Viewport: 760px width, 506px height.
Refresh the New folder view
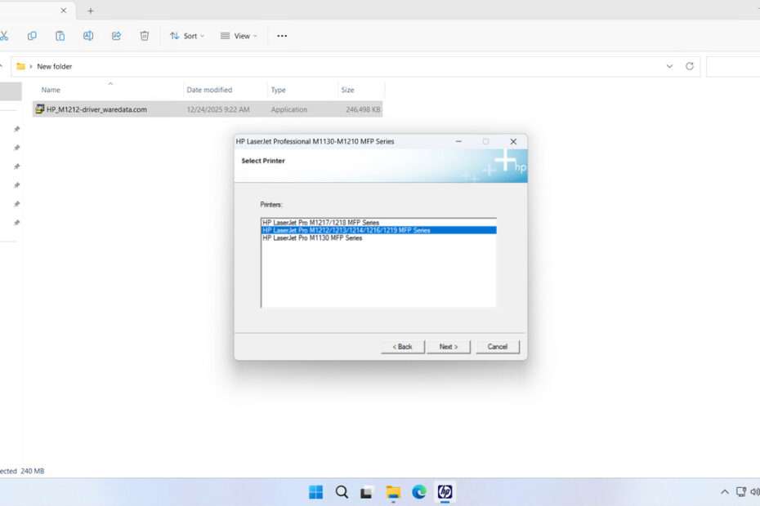[x=690, y=66]
